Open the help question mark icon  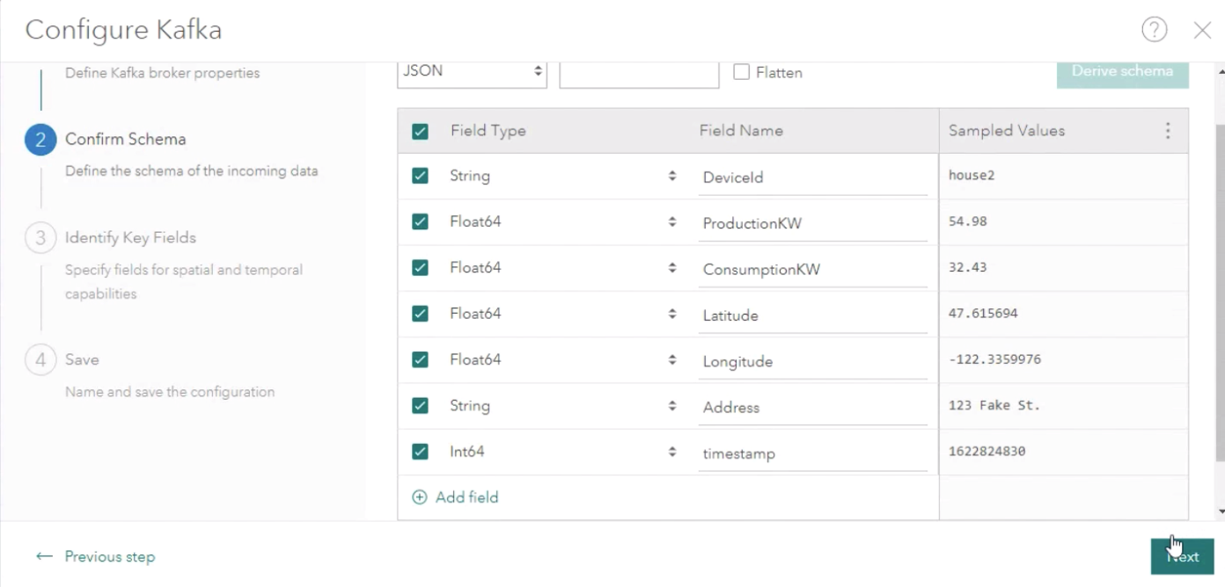(1154, 29)
